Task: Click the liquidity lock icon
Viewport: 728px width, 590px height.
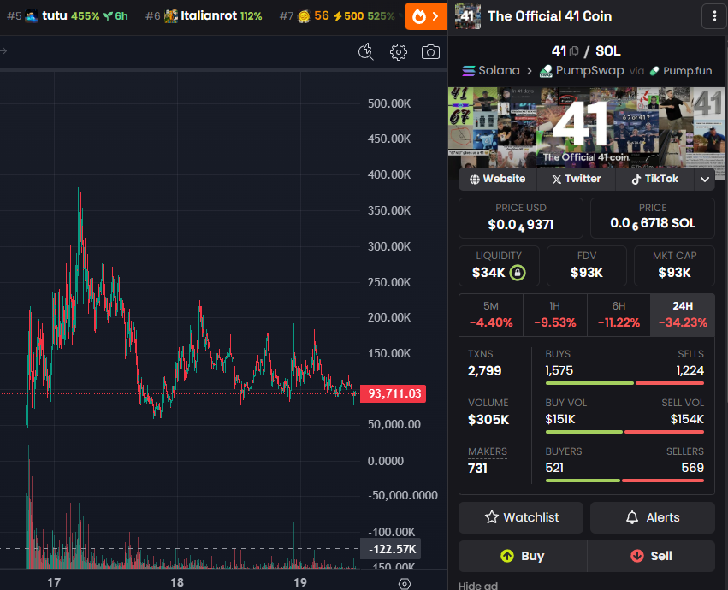Action: click(x=518, y=273)
